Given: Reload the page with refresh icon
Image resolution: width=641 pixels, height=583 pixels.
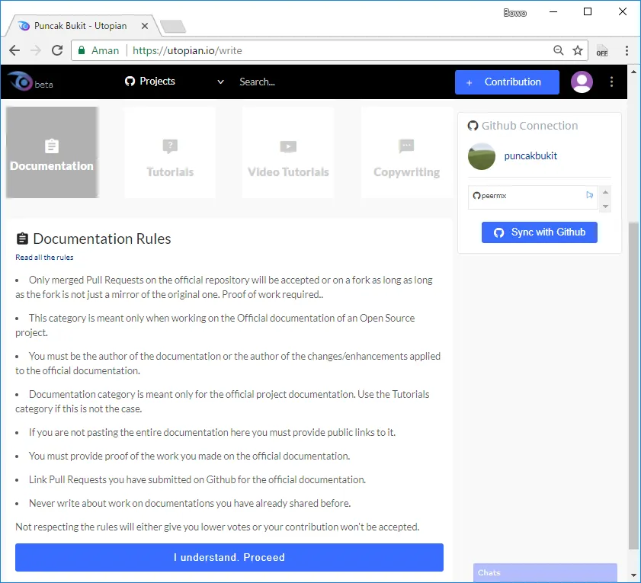Looking at the screenshot, I should click(x=57, y=50).
